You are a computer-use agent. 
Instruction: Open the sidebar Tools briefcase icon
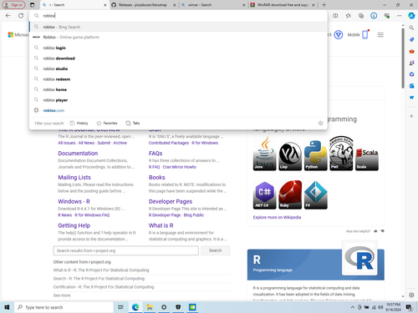pos(411,51)
